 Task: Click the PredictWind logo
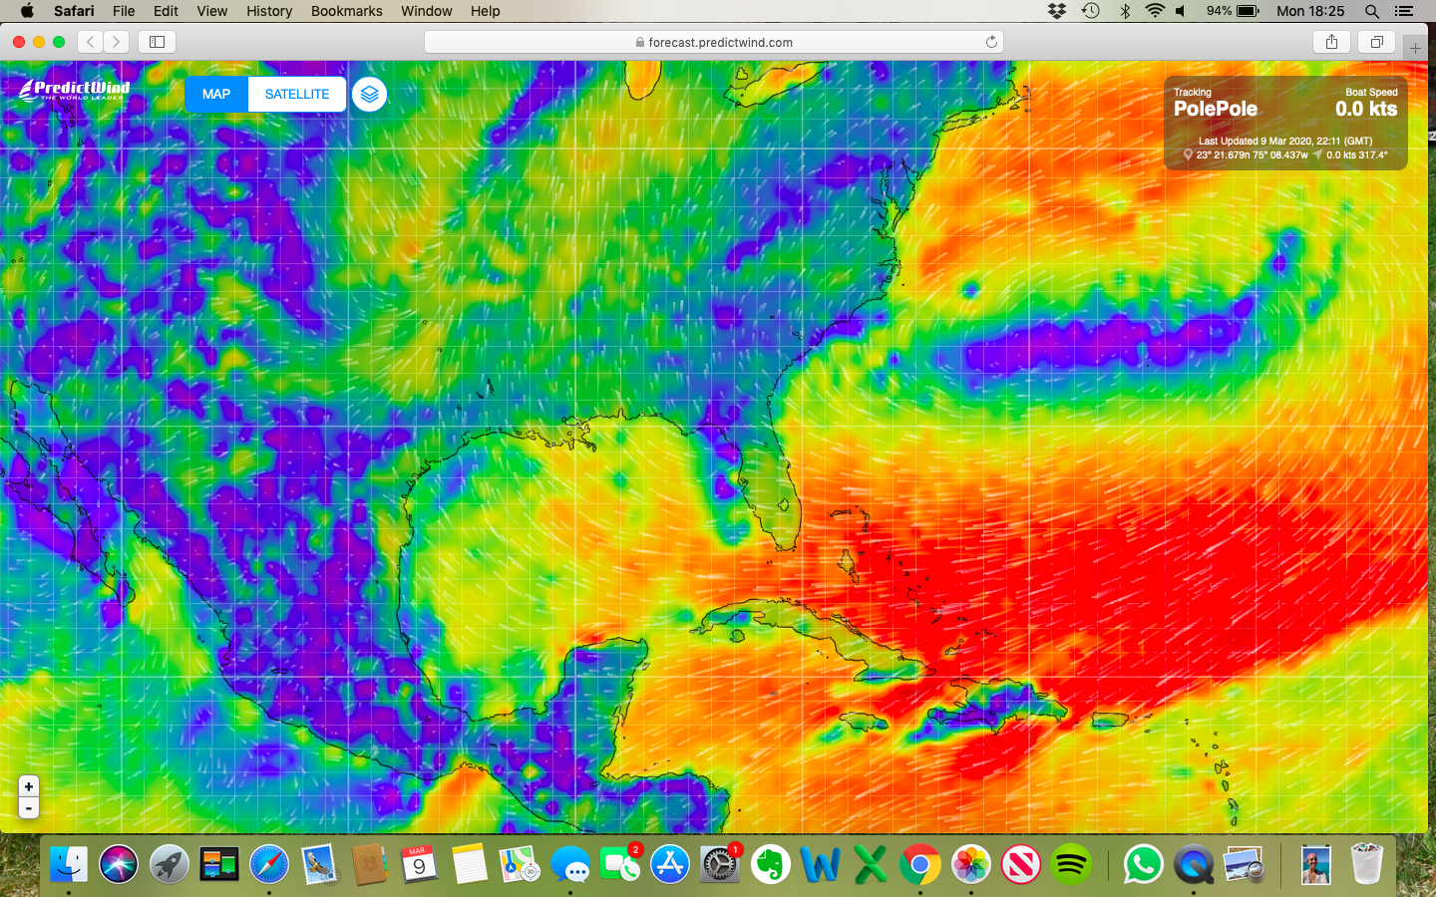[x=75, y=90]
